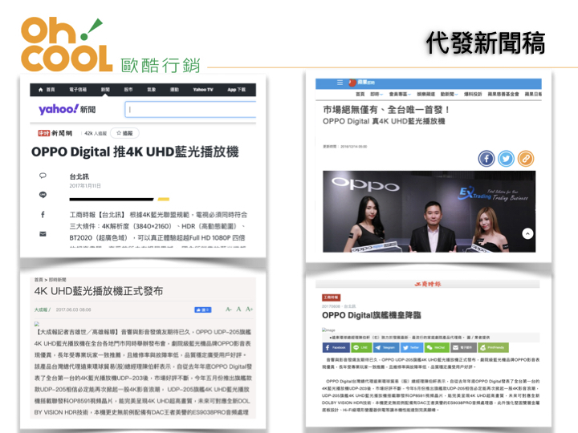The width and height of the screenshot is (578, 433).
Task: Click the Facebook icon in Yahoo article sidebar
Action: [x=43, y=214]
